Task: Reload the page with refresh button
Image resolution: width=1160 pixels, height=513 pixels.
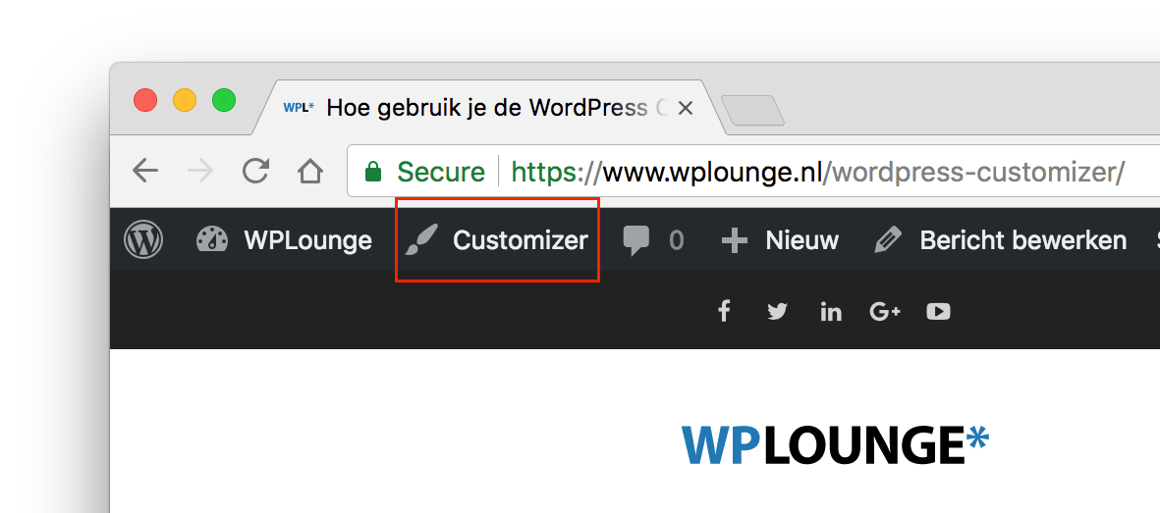Action: point(256,172)
